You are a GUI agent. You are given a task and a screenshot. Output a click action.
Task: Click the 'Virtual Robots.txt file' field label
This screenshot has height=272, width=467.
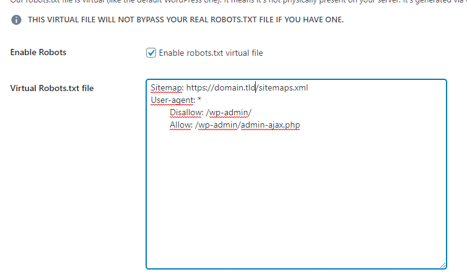tap(52, 88)
